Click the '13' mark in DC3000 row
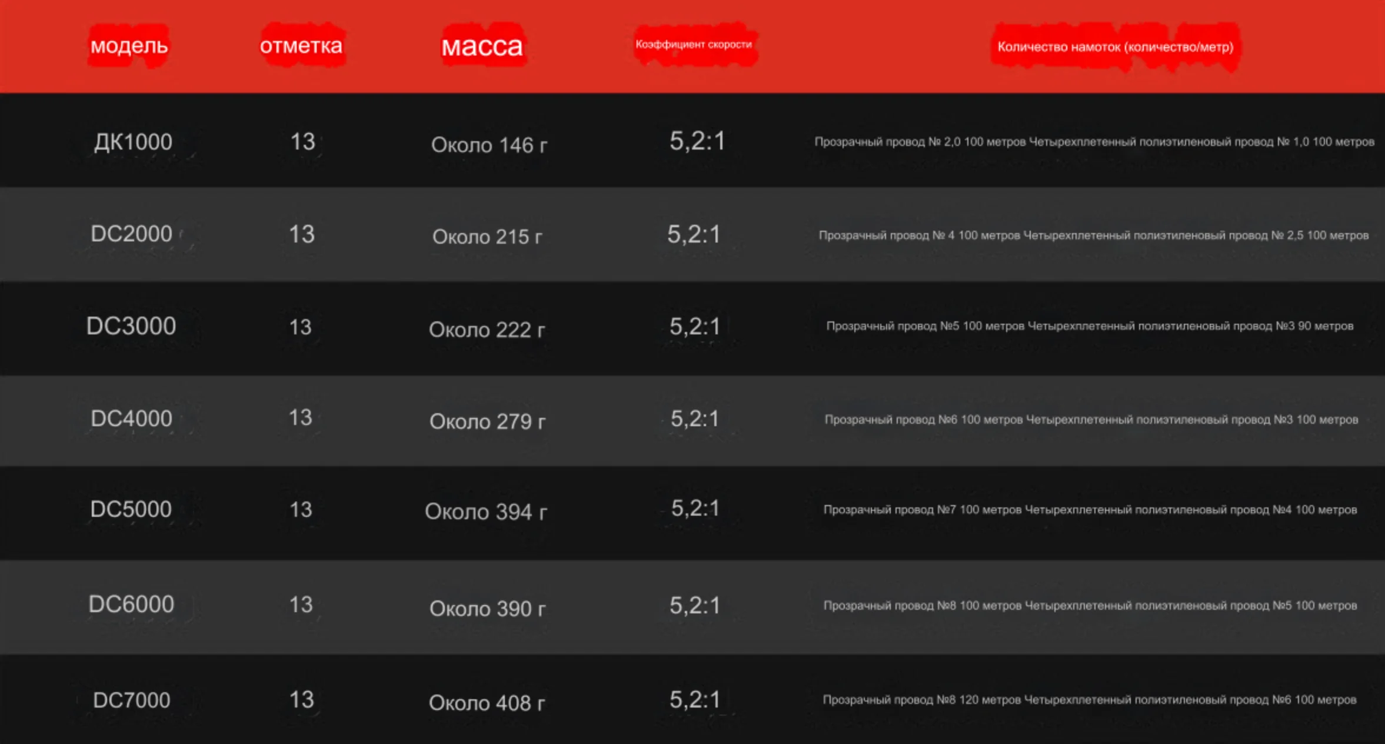Viewport: 1385px width, 744px height. tap(300, 327)
